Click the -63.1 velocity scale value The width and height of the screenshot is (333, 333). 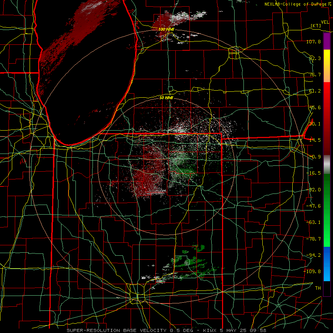click(313, 222)
